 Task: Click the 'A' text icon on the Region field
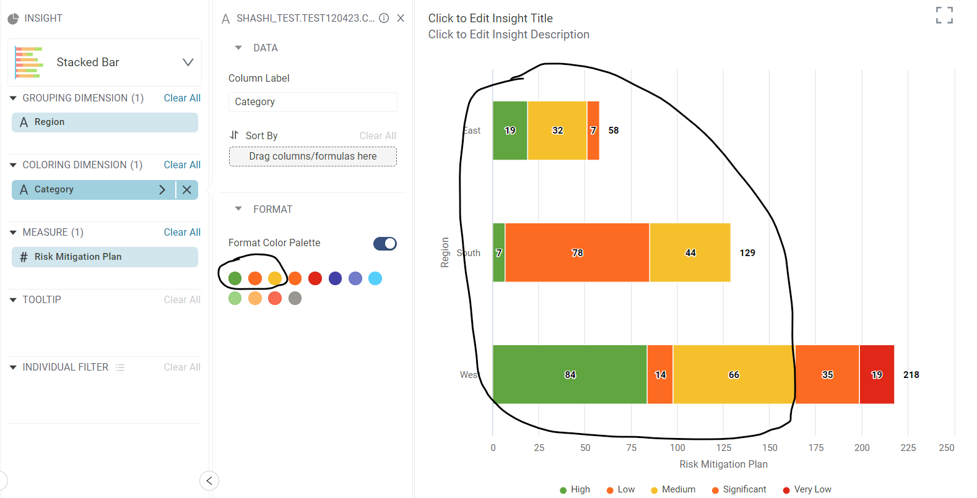(x=23, y=122)
